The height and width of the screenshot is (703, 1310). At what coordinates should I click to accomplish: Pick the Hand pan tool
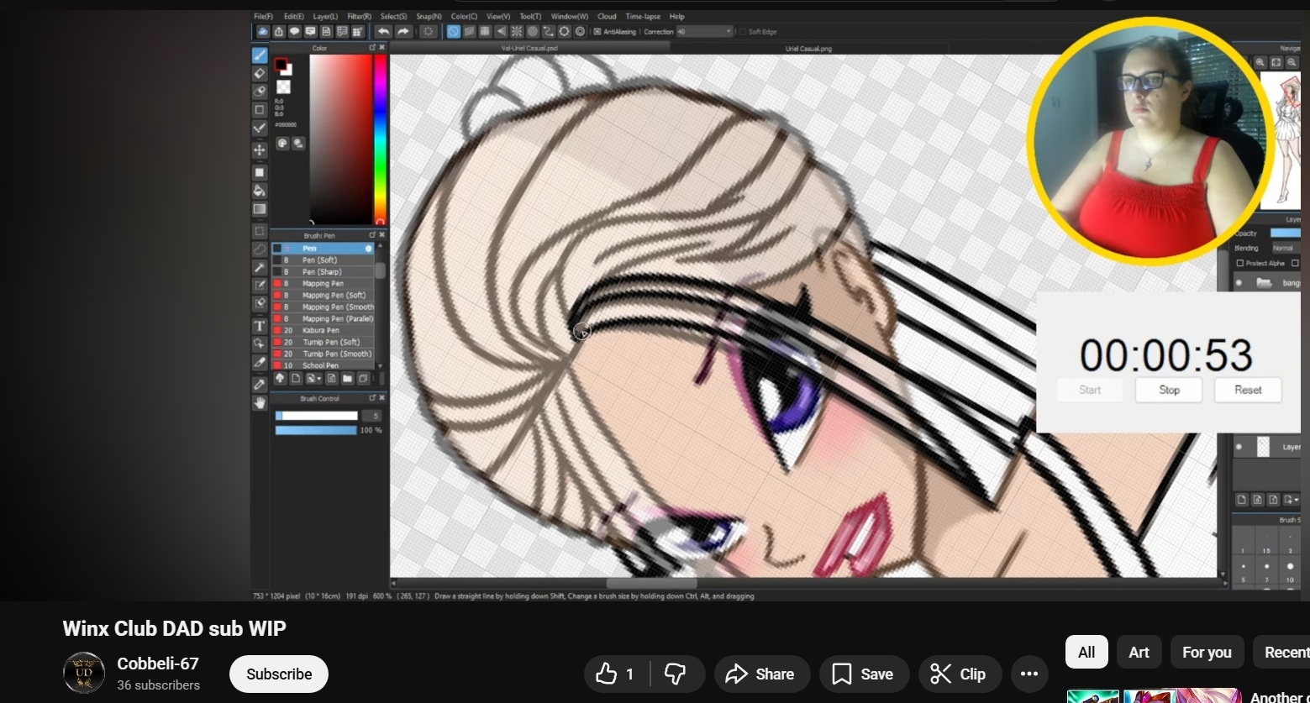(260, 402)
